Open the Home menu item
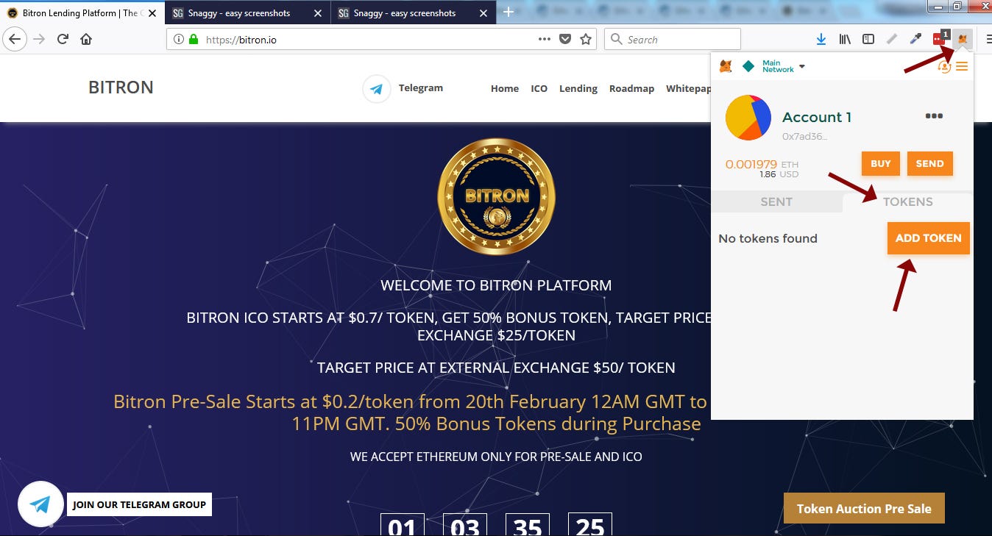Viewport: 992px width, 536px height. [505, 88]
